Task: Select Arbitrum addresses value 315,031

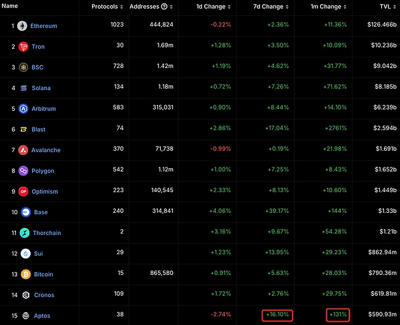Action: point(163,107)
